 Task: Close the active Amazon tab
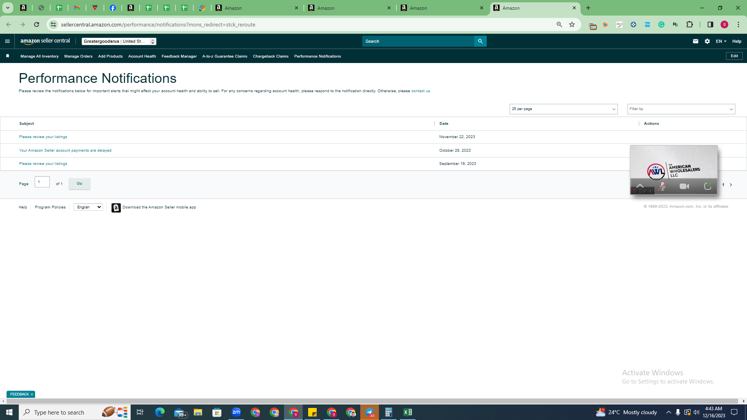pyautogui.click(x=574, y=8)
